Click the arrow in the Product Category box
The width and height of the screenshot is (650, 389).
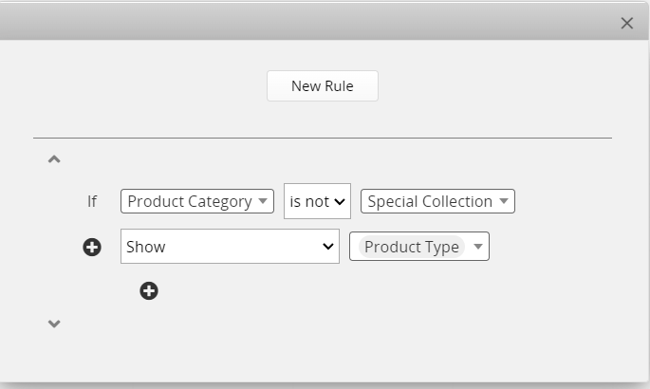tap(263, 201)
